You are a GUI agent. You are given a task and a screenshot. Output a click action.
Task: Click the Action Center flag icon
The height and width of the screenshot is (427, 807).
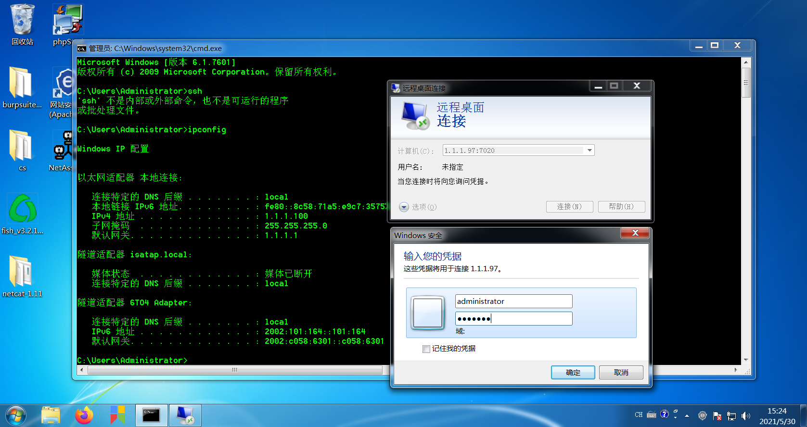pyautogui.click(x=717, y=416)
